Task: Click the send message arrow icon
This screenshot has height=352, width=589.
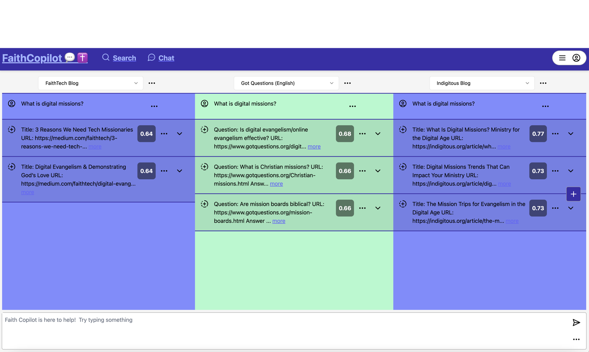Action: coord(576,322)
